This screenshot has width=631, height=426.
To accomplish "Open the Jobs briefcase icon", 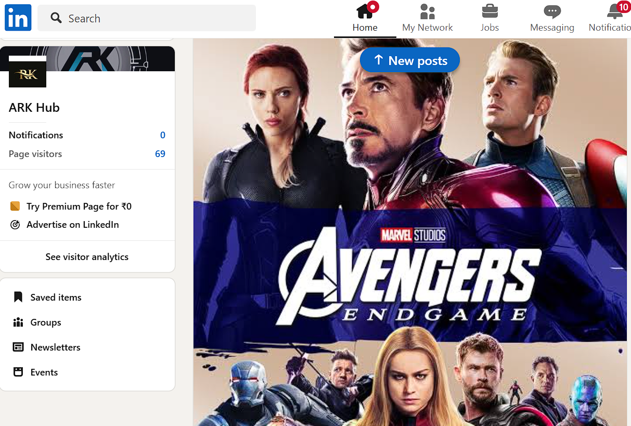I will tap(490, 11).
